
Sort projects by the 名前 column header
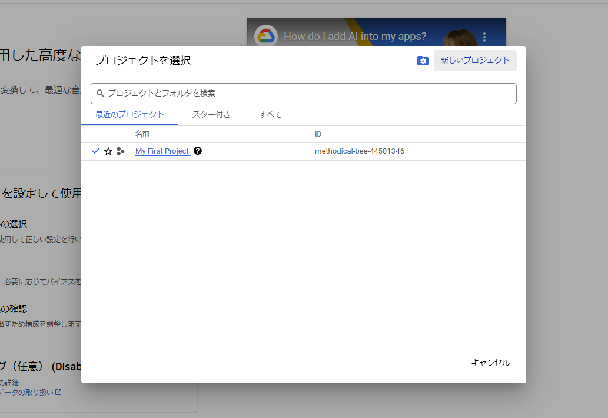[x=142, y=134]
